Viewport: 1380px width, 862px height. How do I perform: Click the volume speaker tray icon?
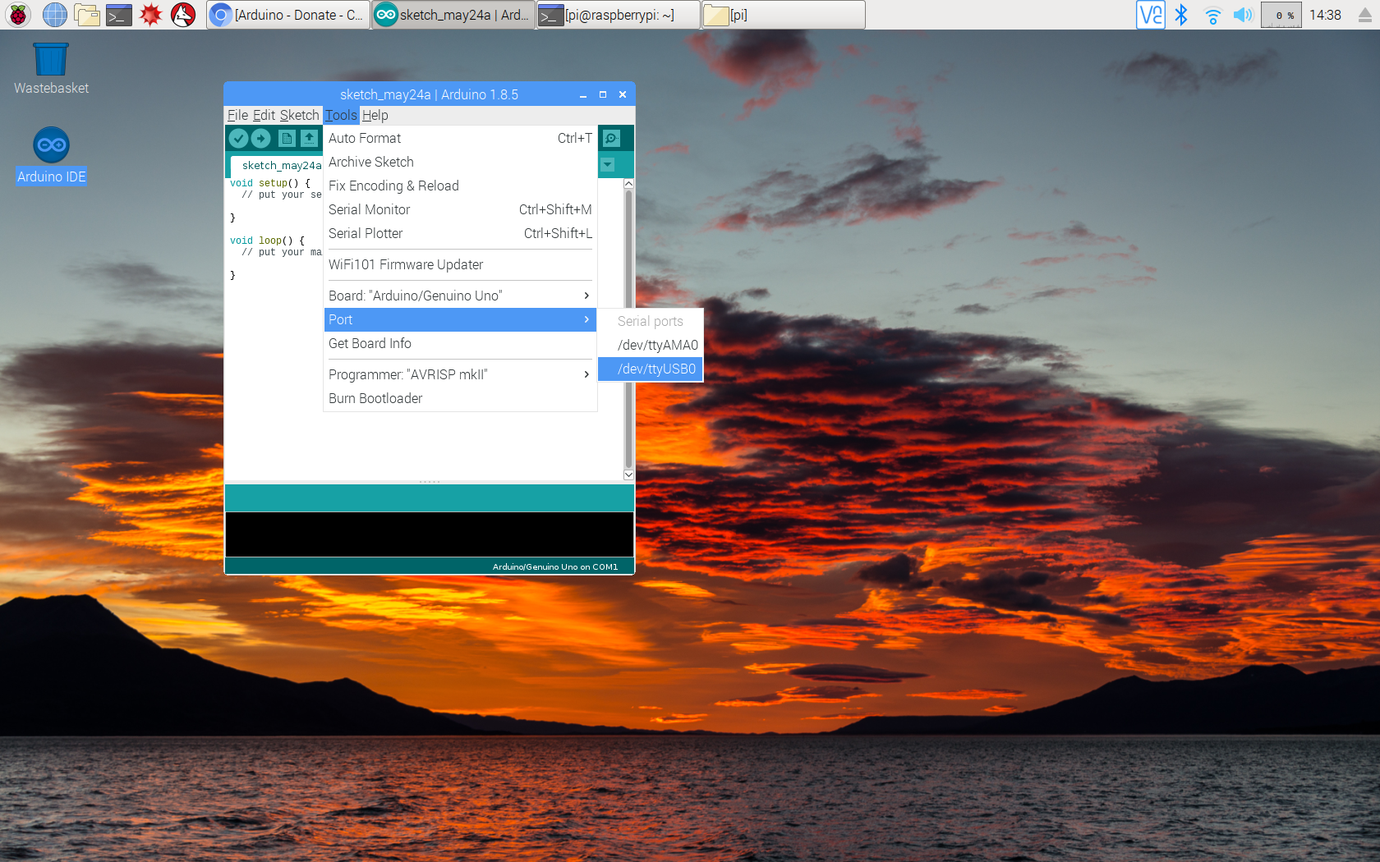[1243, 15]
